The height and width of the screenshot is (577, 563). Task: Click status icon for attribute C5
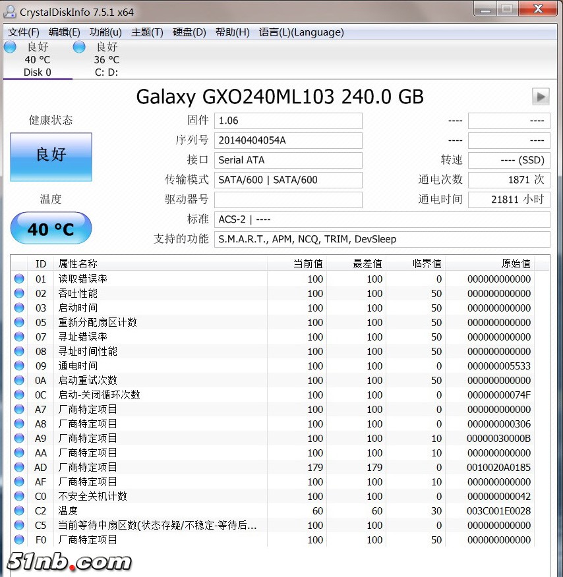pos(19,525)
